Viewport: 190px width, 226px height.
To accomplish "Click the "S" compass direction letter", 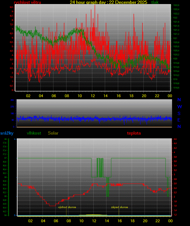I will (x=179, y=113).
